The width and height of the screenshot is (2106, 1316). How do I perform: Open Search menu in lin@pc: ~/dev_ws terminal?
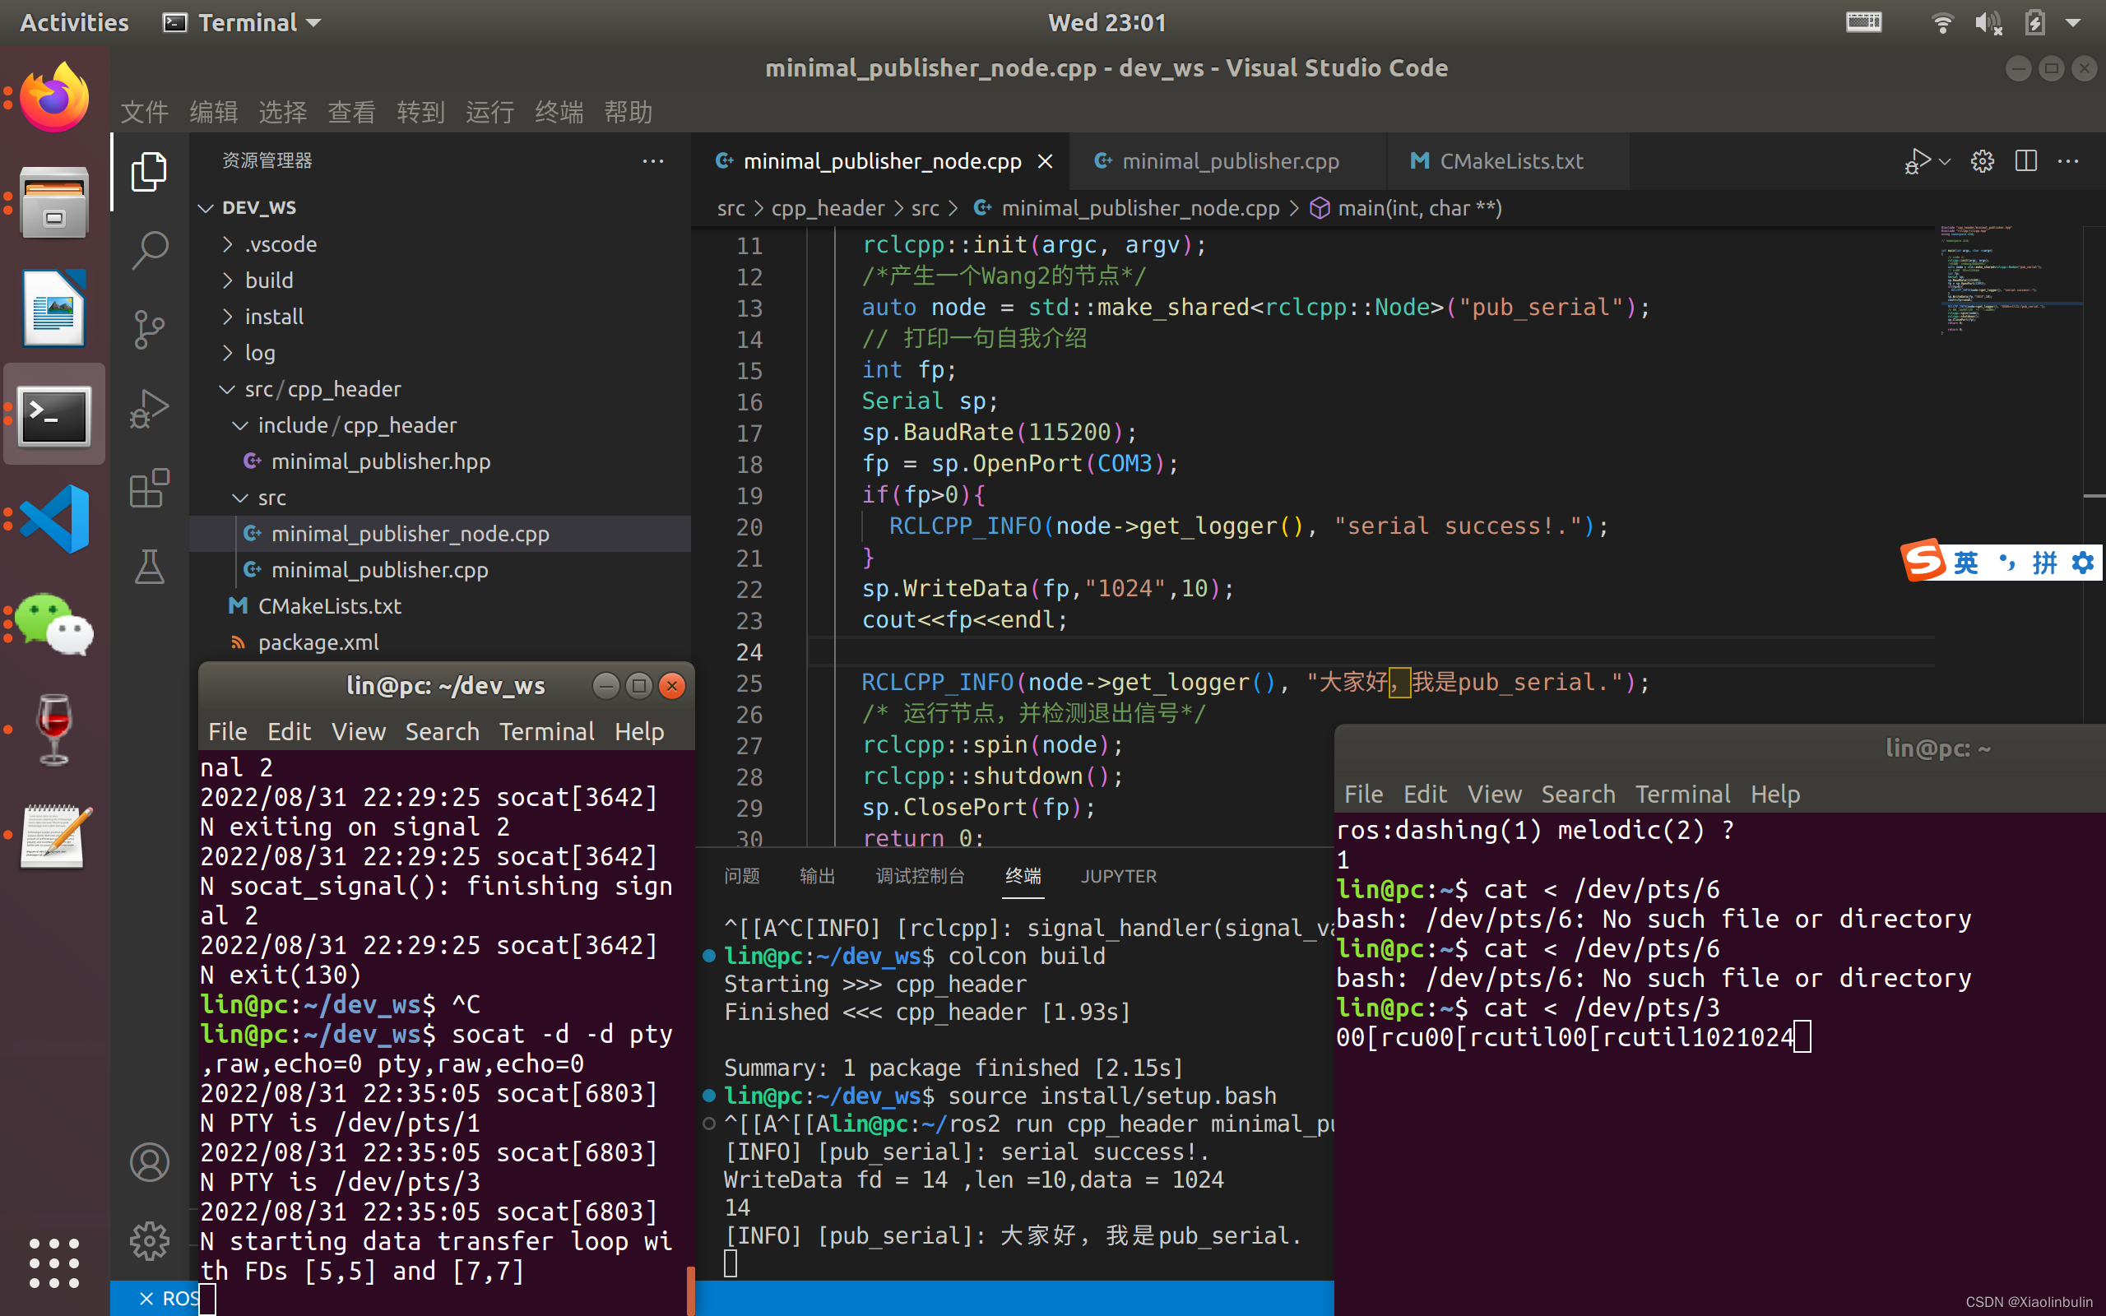click(x=442, y=732)
